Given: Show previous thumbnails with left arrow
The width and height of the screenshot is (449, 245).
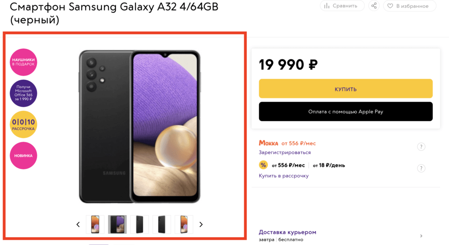Looking at the screenshot, I should coord(78,224).
